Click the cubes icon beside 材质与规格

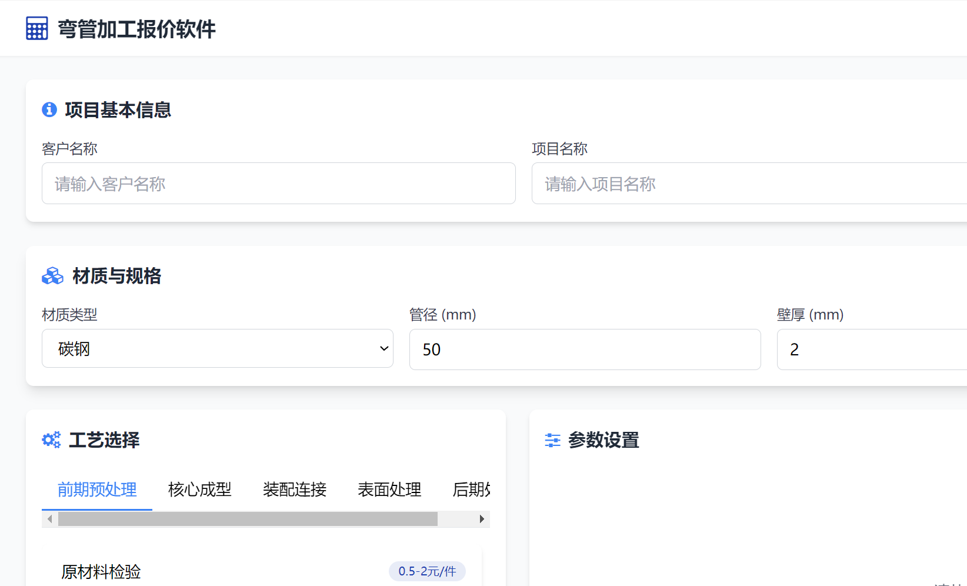click(x=52, y=275)
